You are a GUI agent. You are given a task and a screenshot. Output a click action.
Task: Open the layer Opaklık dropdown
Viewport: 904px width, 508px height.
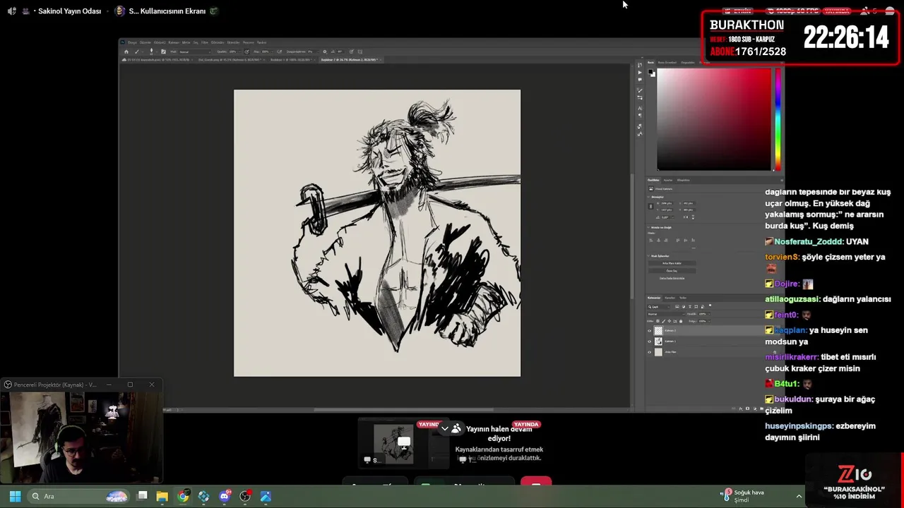pos(704,314)
